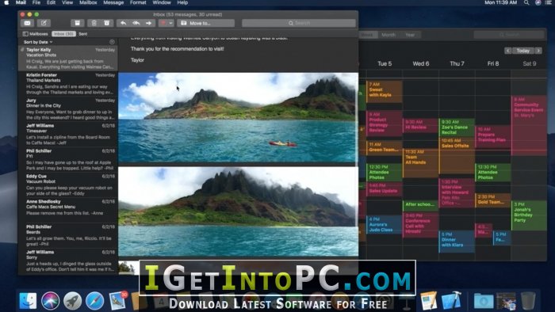Toggle the red Flag button

[163, 23]
